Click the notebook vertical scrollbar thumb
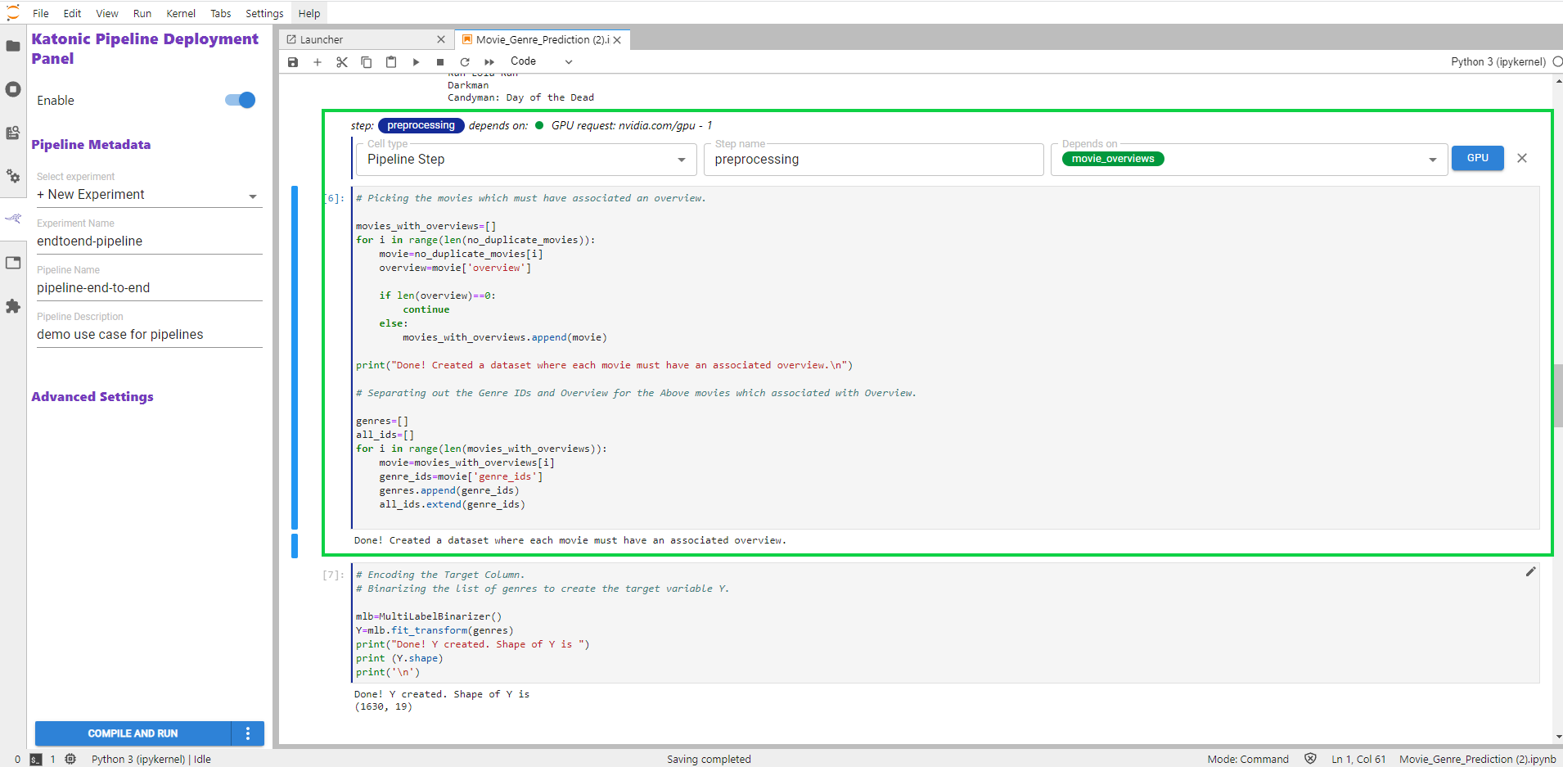This screenshot has width=1563, height=767. tap(1558, 395)
